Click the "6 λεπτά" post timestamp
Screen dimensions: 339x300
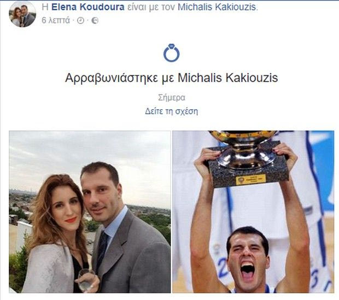[x=56, y=20]
